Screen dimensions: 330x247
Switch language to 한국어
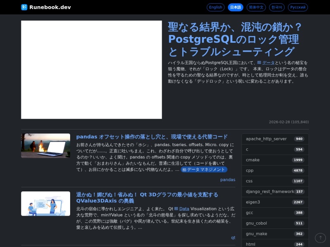[277, 7]
